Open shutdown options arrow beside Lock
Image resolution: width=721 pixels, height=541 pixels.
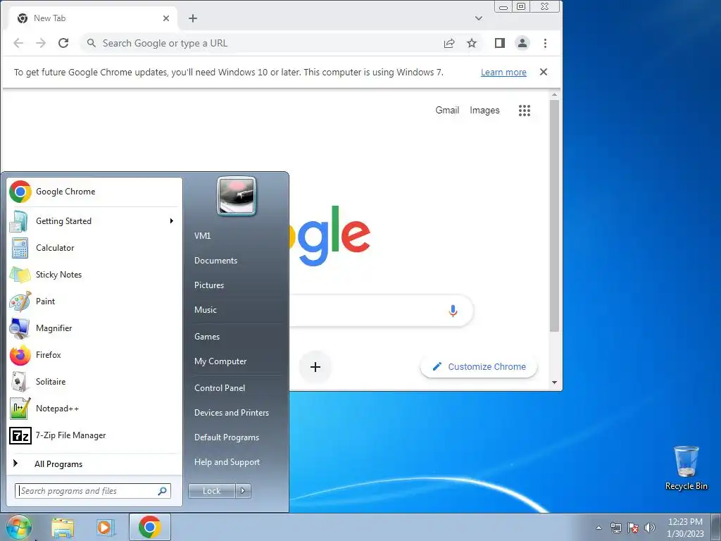click(243, 491)
